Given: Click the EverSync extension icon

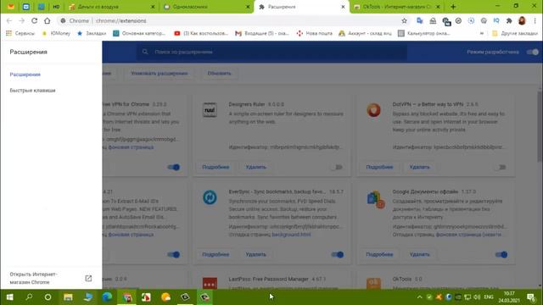Looking at the screenshot, I should pos(210,197).
